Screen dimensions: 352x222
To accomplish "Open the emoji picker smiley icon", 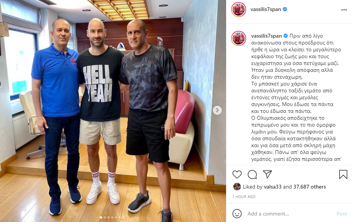I will 237,214.
